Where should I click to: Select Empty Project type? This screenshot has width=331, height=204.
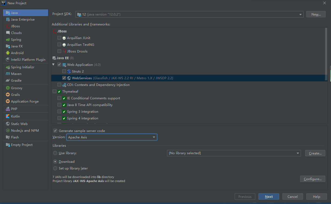point(26,145)
